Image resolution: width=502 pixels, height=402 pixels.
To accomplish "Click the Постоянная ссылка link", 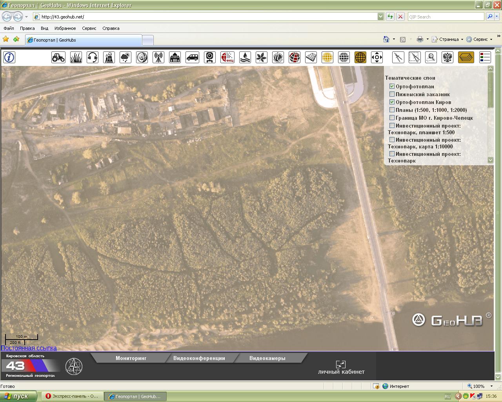I will (29, 348).
